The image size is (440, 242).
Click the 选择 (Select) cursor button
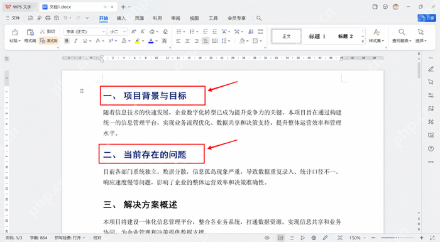pos(421,35)
